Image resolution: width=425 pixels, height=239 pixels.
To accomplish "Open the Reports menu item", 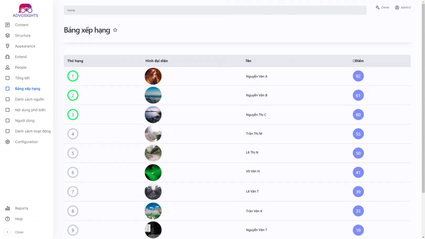I will tap(22, 208).
